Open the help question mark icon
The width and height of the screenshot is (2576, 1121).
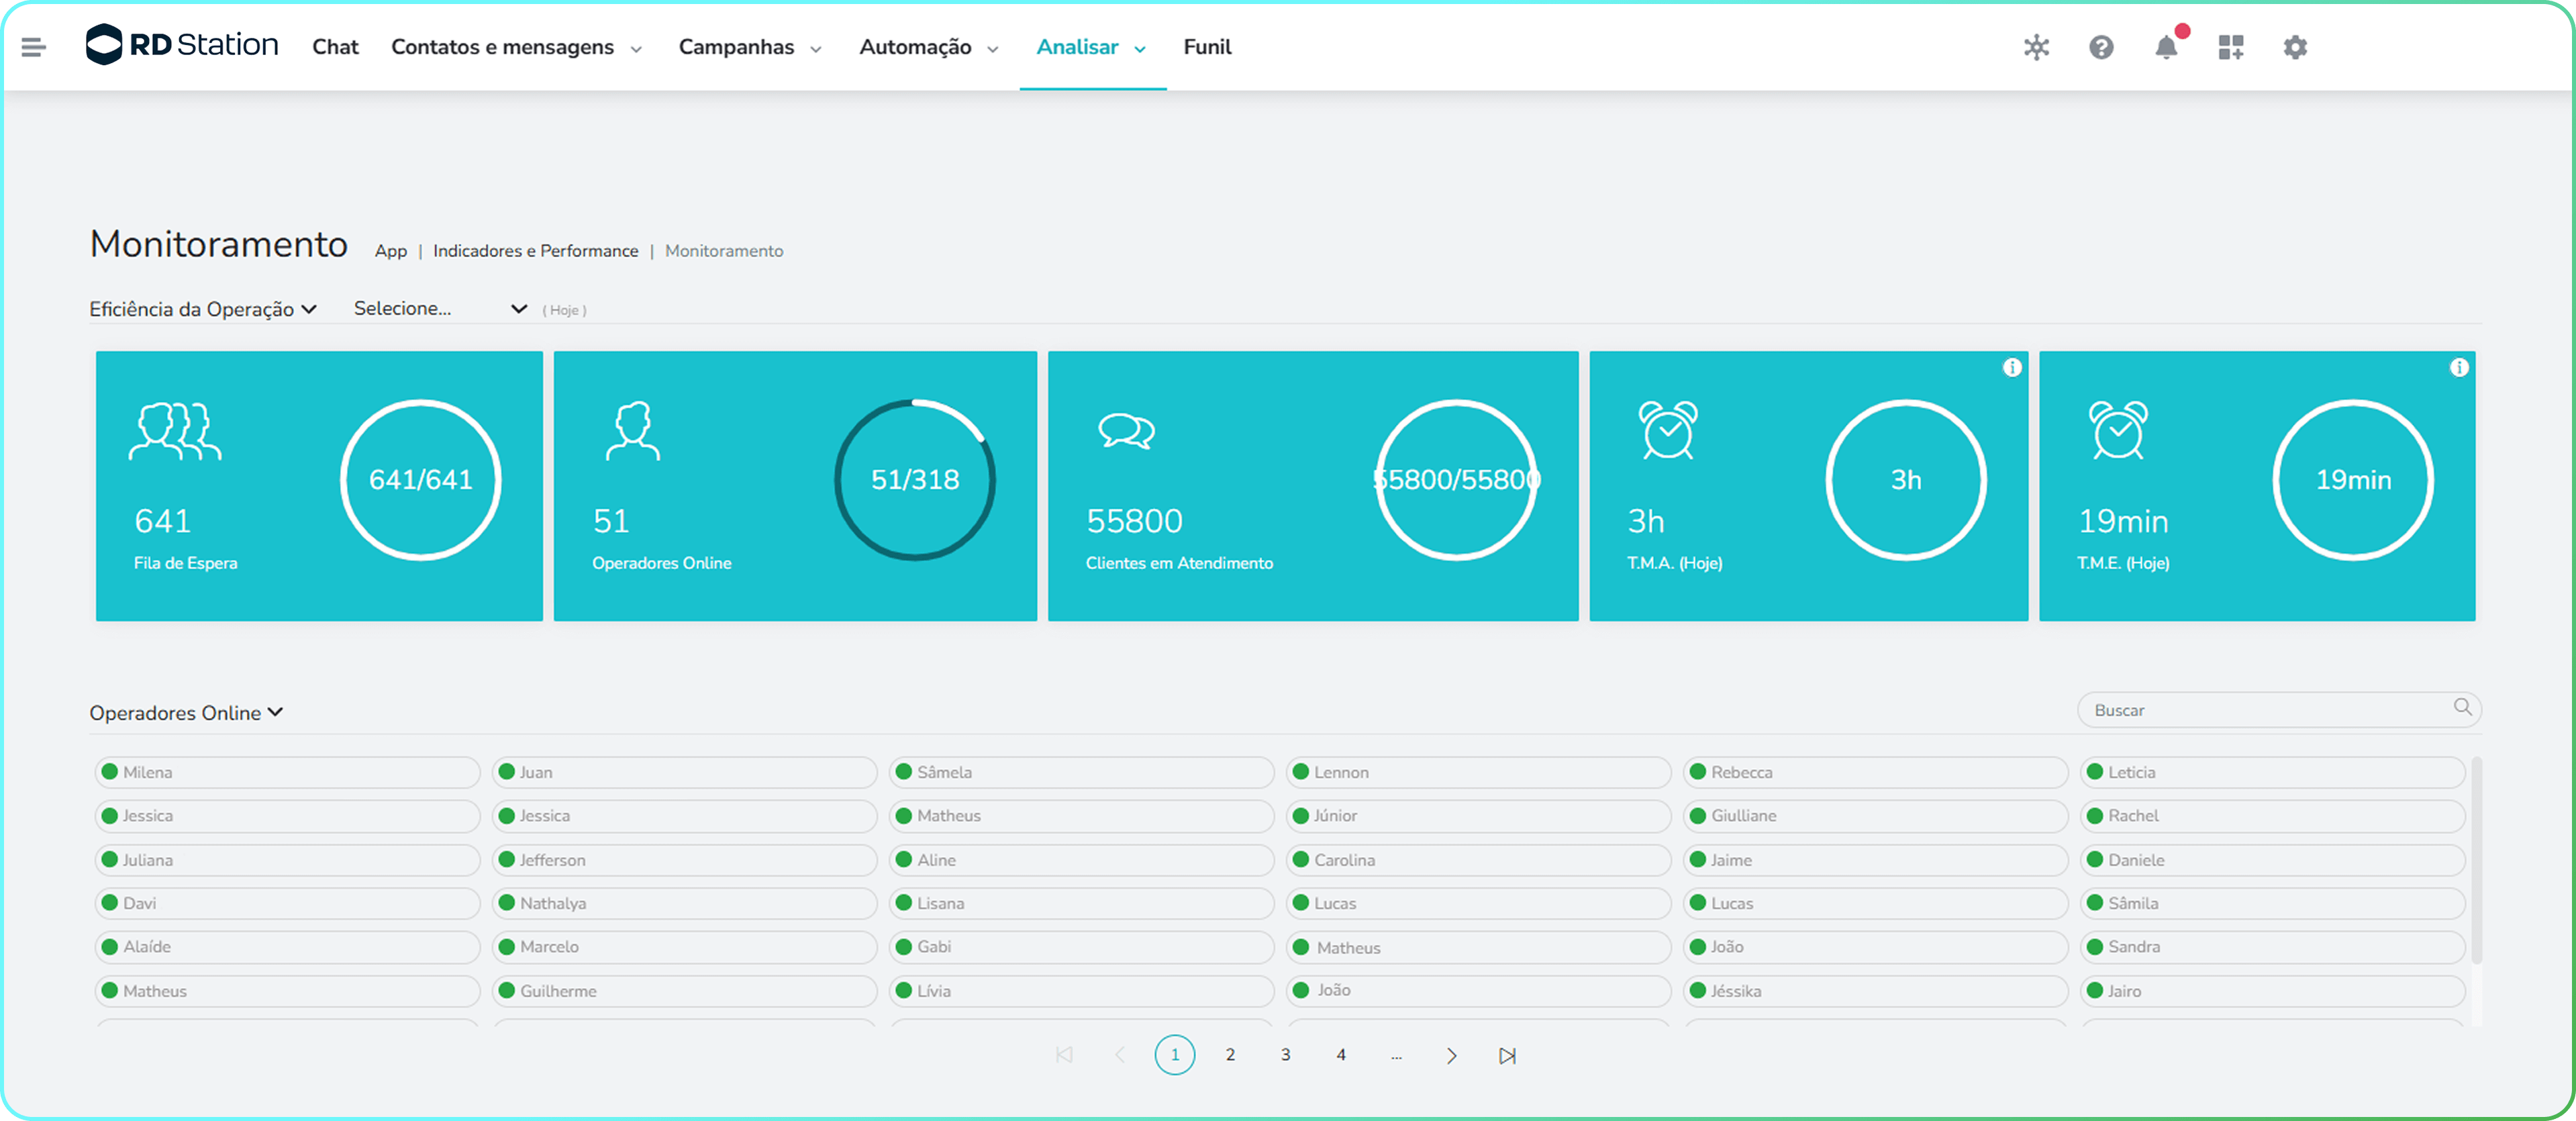2101,47
